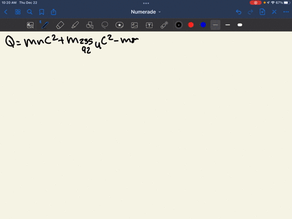This screenshot has height=219, width=292.
Task: Choose the blue pen color
Action: point(203,25)
